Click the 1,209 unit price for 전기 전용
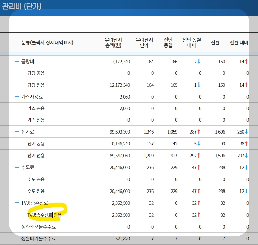The width and height of the screenshot is (258, 245). point(149,156)
